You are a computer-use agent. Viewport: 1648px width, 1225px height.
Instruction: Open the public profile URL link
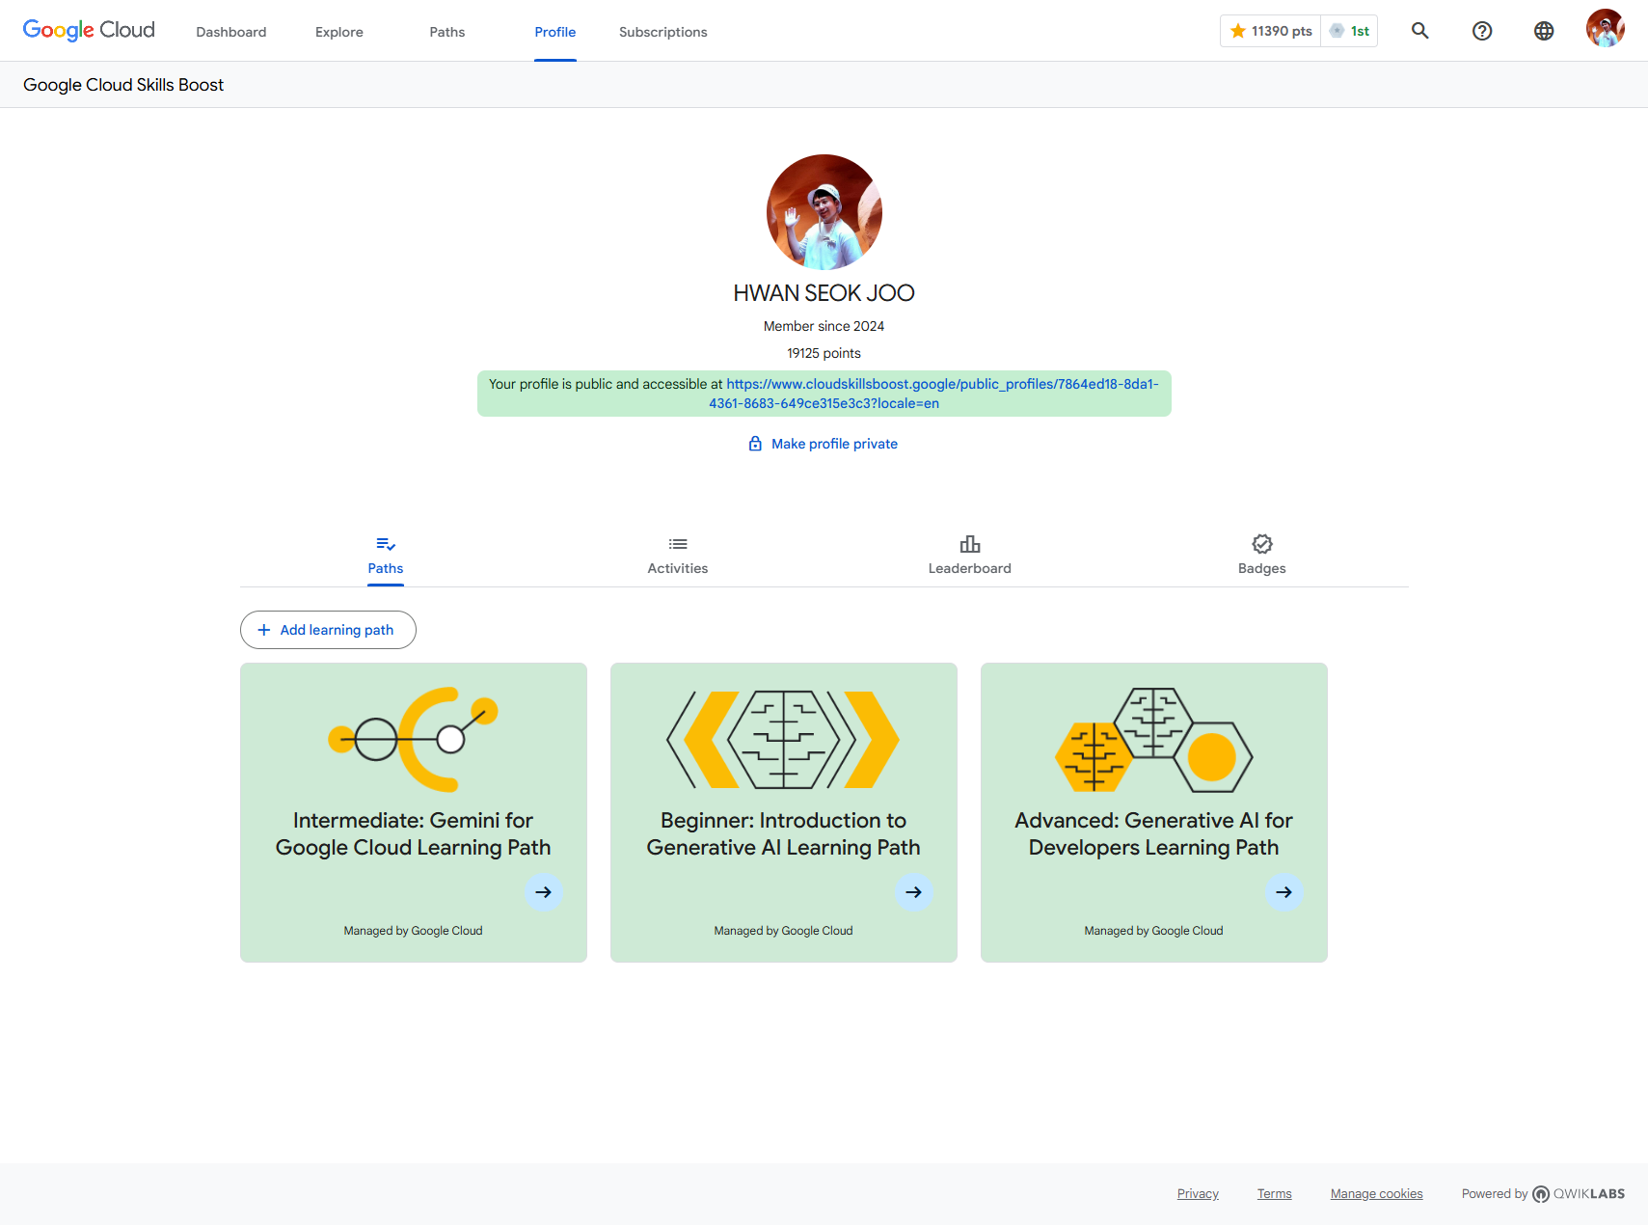click(x=933, y=394)
